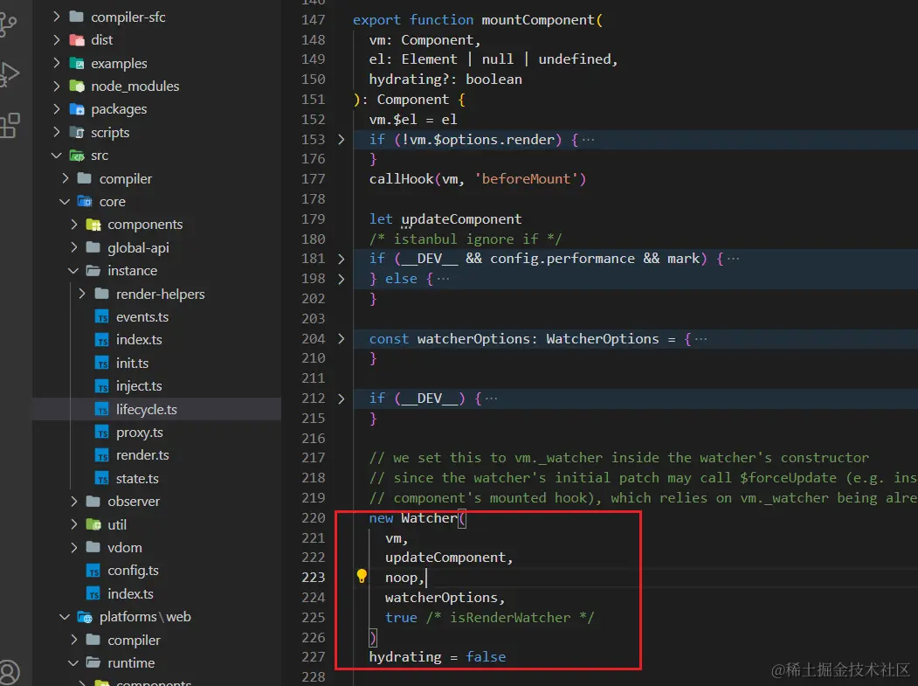
Task: Click the TS file icon of state.ts
Action: [x=102, y=479]
